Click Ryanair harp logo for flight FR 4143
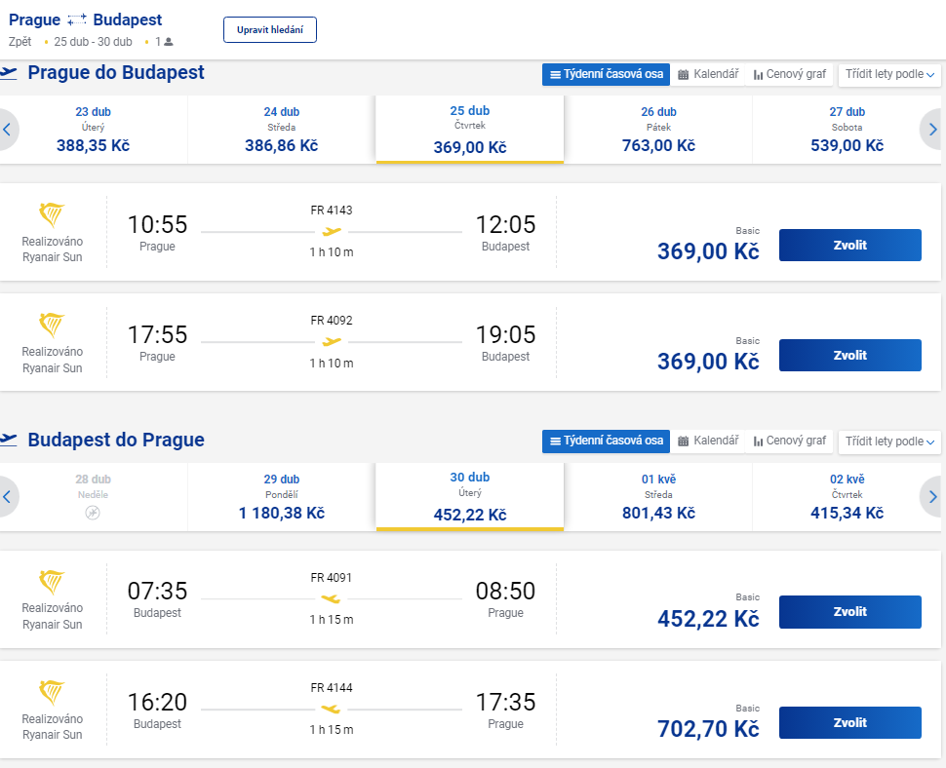Image resolution: width=946 pixels, height=768 pixels. (52, 215)
